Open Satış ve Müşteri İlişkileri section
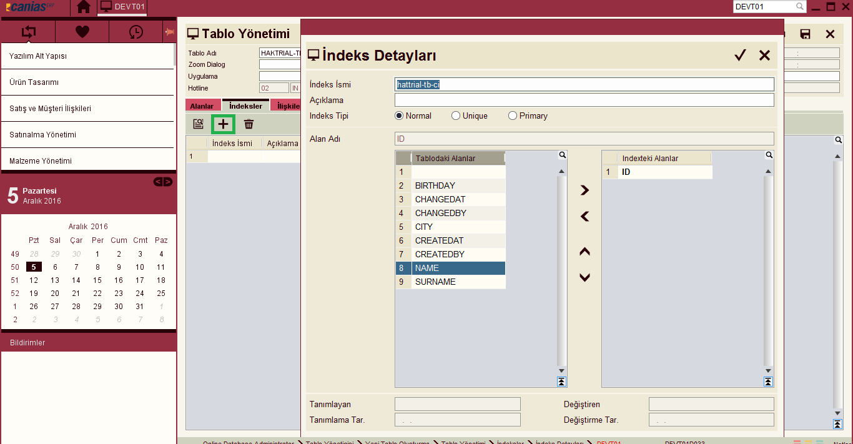 [87, 109]
